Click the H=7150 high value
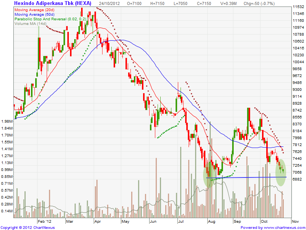The image size is (306, 230). point(157,3)
